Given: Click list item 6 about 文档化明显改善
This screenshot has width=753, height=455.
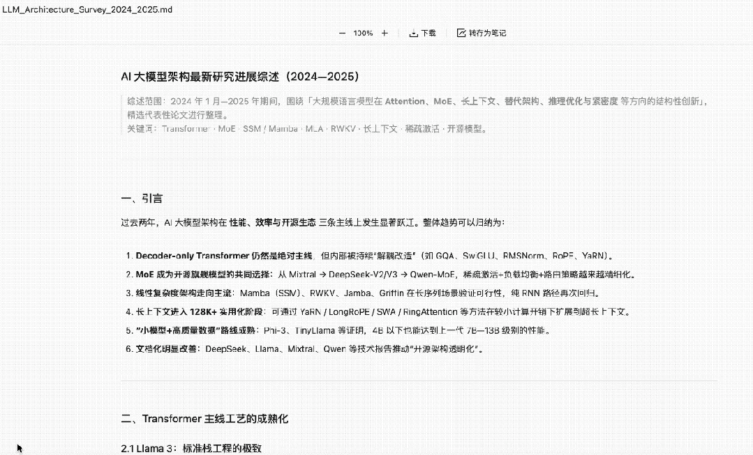Looking at the screenshot, I should click(x=304, y=349).
